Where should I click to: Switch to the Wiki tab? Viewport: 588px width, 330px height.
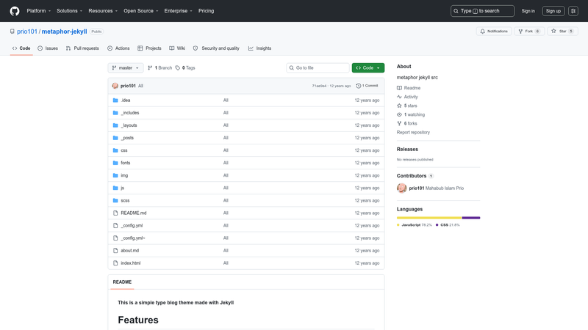click(x=177, y=48)
